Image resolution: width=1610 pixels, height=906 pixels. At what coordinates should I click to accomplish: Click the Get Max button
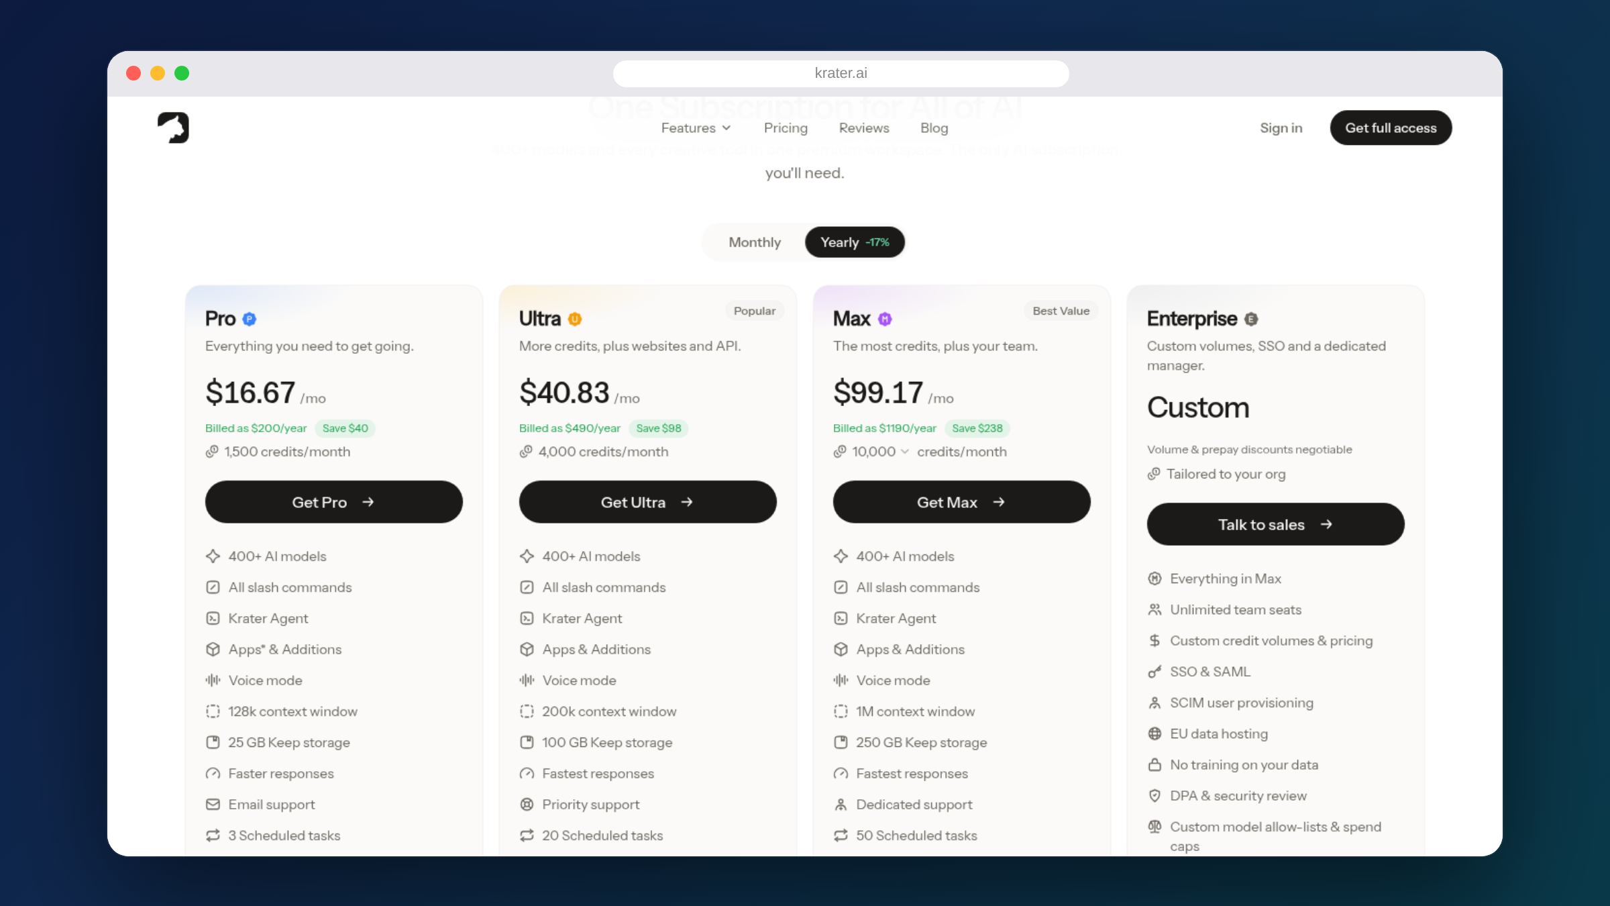pyautogui.click(x=961, y=502)
